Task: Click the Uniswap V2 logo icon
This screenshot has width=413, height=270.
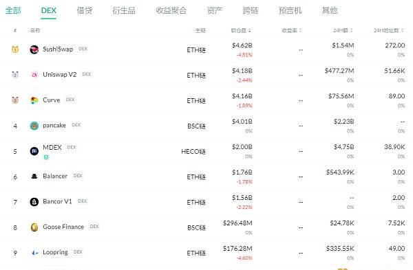Action: click(x=34, y=75)
